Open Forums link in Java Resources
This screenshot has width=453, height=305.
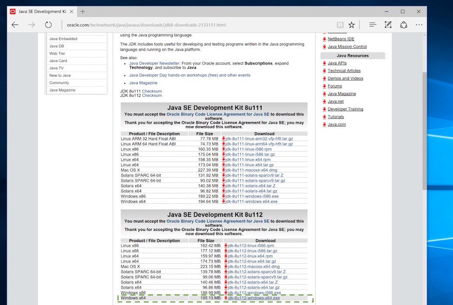pyautogui.click(x=335, y=86)
